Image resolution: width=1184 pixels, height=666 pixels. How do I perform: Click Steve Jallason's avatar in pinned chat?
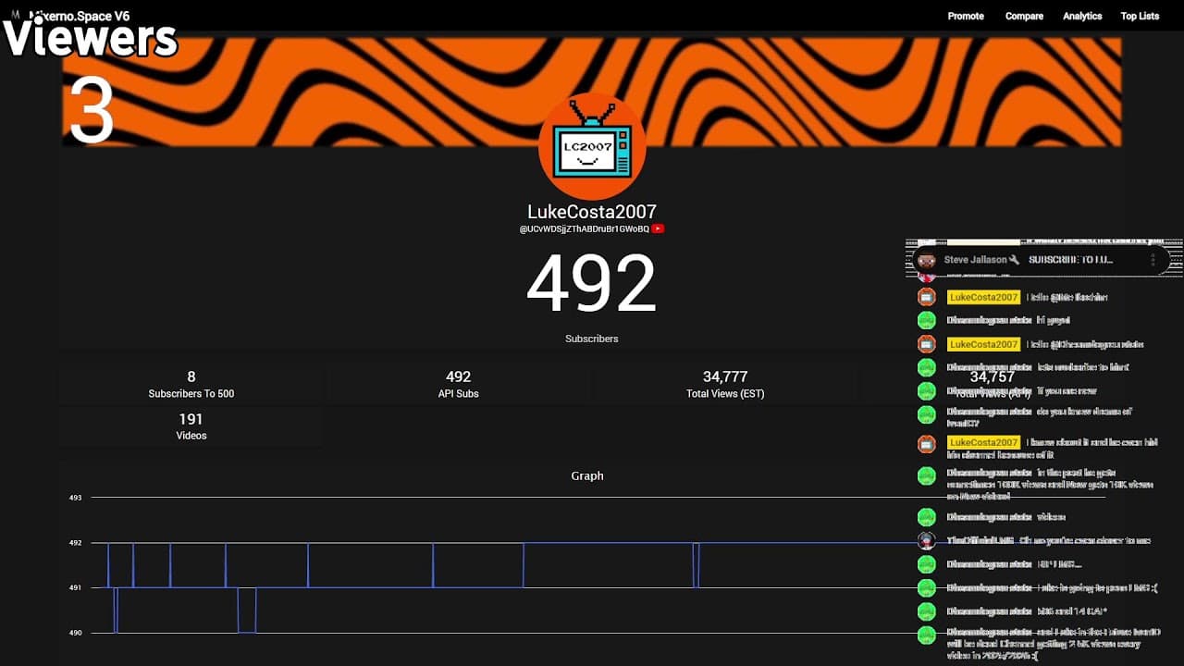927,260
